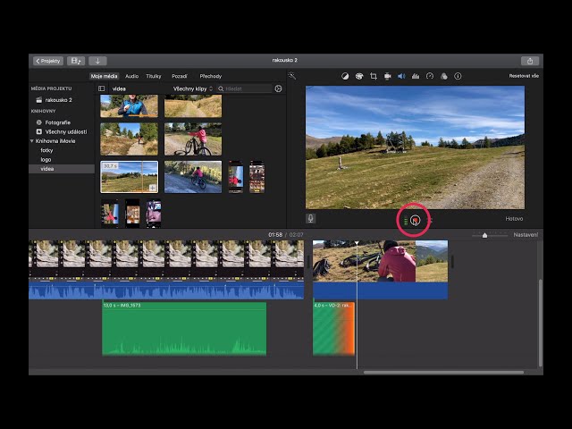Screen dimensions: 572x429
Task: Click the rakousko 2 window title
Action: point(285,60)
